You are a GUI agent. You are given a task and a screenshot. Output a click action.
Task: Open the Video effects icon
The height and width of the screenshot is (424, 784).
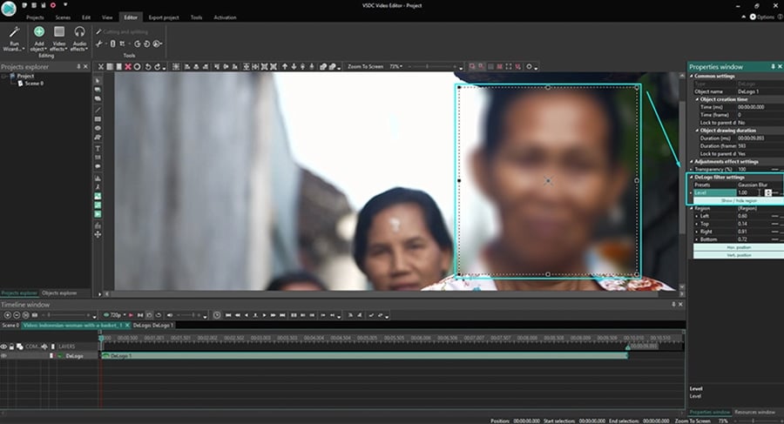click(59, 32)
